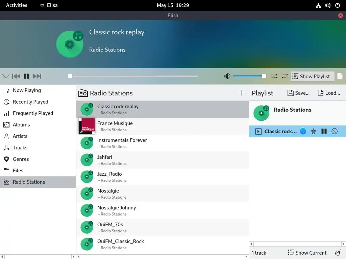Select the Jazz_Radio station
This screenshot has height=259, width=346.
click(x=163, y=177)
